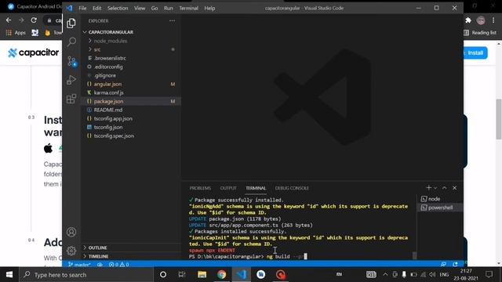This screenshot has height=282, width=502.
Task: Expand the src folder
Action: pos(131,49)
